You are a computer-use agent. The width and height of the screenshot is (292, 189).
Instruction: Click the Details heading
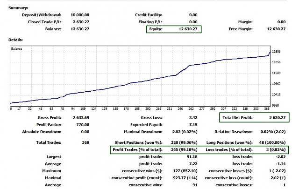(15, 40)
